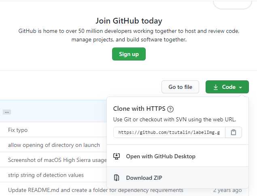This screenshot has width=257, height=196.
Task: Open 'allow opening of directory on launch' commit
Action: [x=54, y=145]
